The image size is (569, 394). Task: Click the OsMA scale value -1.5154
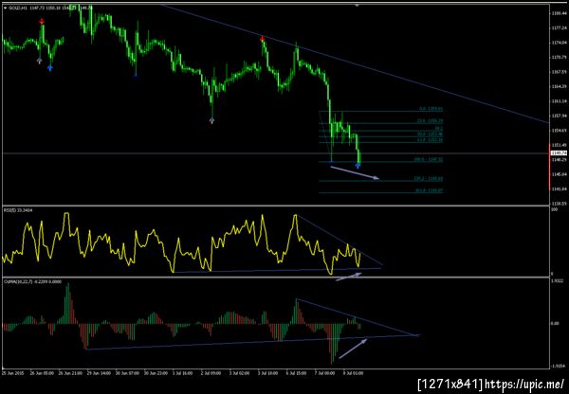[x=559, y=367]
